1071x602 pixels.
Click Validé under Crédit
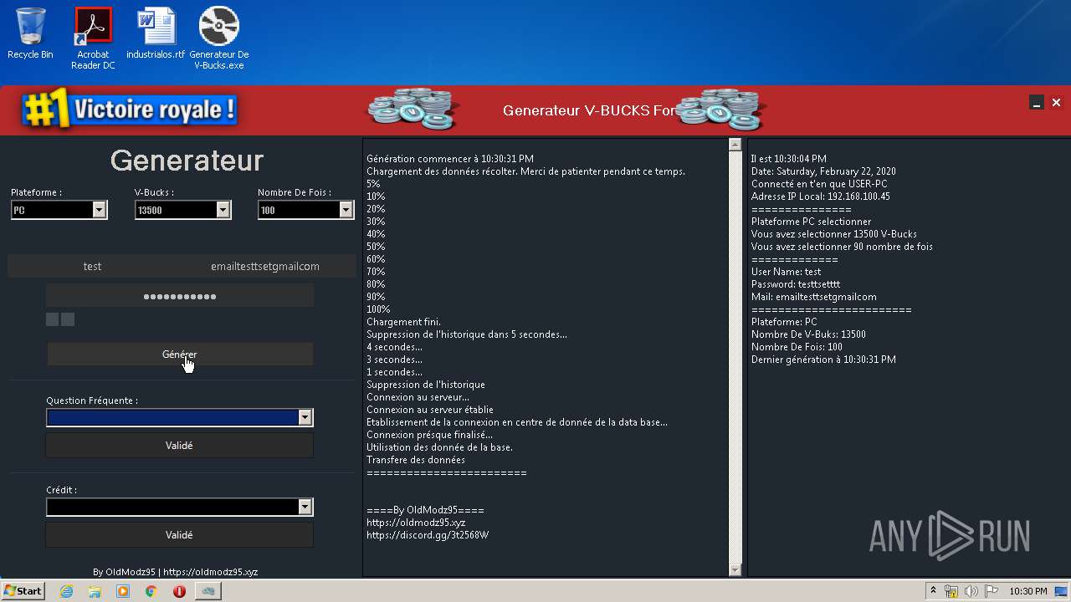(x=180, y=535)
